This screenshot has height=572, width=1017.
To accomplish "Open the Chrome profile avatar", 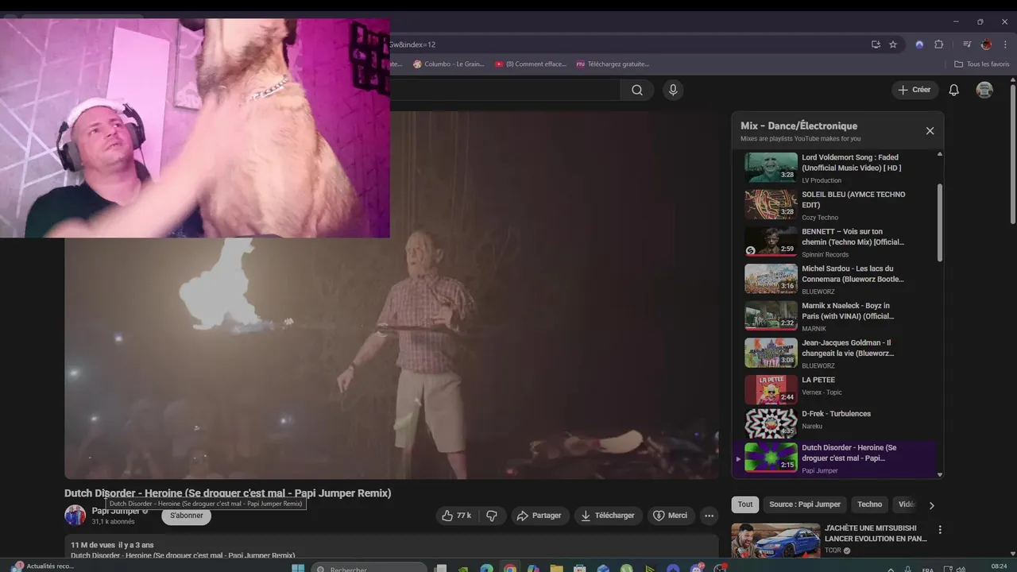I will pyautogui.click(x=986, y=44).
